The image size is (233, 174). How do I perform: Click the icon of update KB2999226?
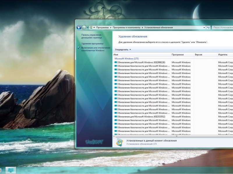(115, 62)
